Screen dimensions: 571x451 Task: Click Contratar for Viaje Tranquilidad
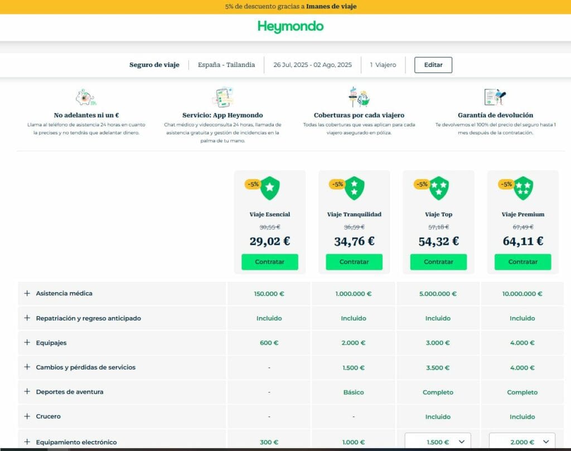pos(354,261)
